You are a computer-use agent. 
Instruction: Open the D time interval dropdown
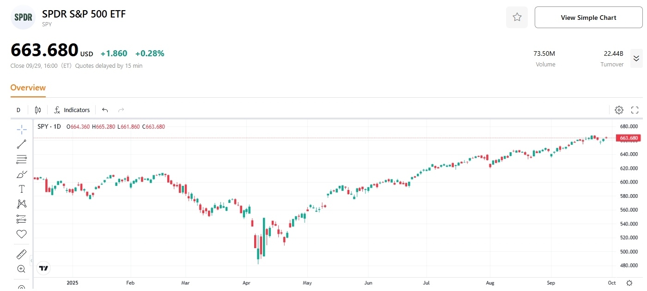pyautogui.click(x=18, y=110)
